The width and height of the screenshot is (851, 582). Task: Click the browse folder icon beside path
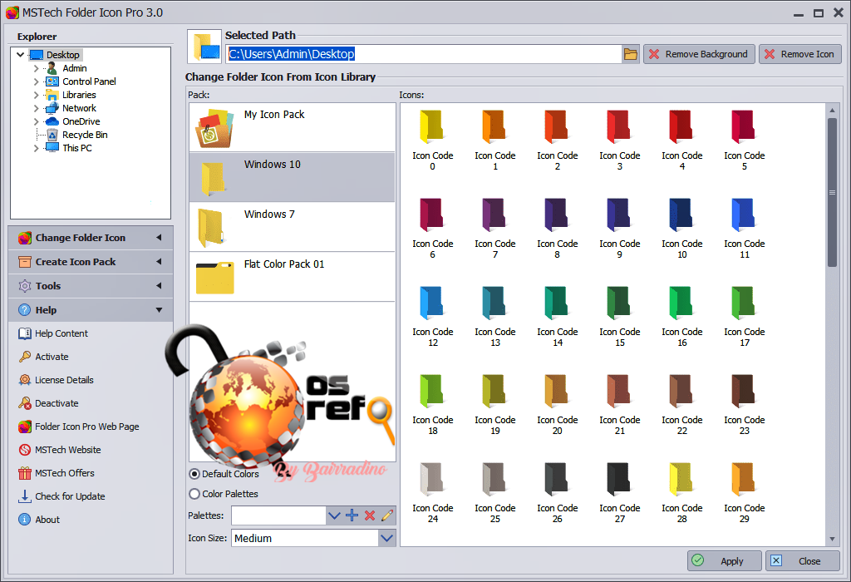point(630,54)
